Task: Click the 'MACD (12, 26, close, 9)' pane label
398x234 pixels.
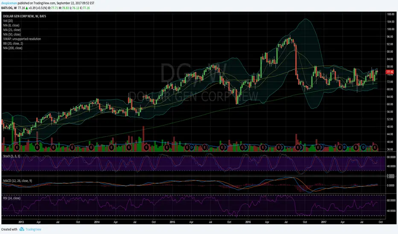Action: point(18,181)
